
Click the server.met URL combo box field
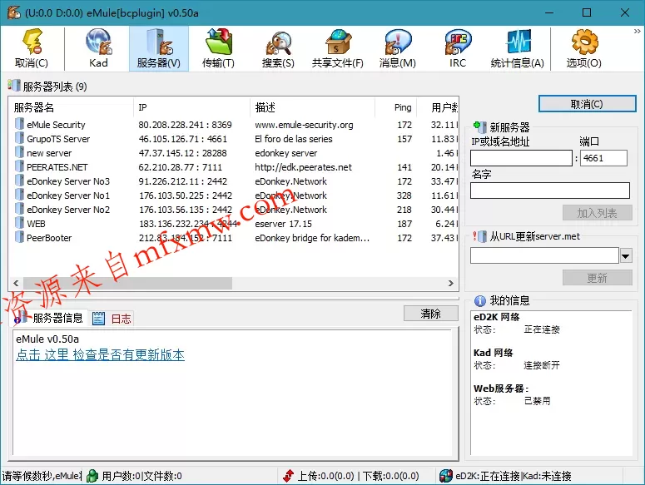pos(544,255)
